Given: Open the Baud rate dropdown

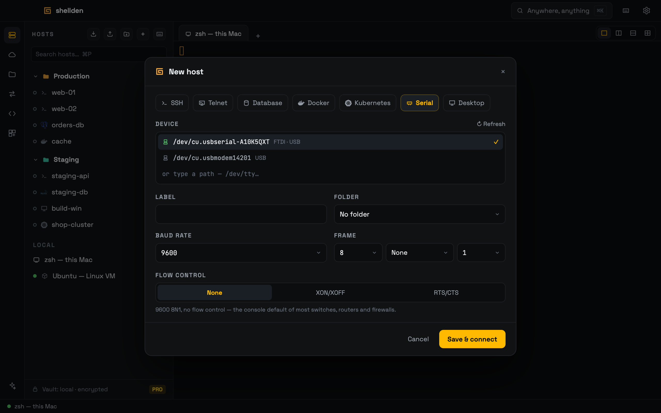Looking at the screenshot, I should click(x=241, y=253).
